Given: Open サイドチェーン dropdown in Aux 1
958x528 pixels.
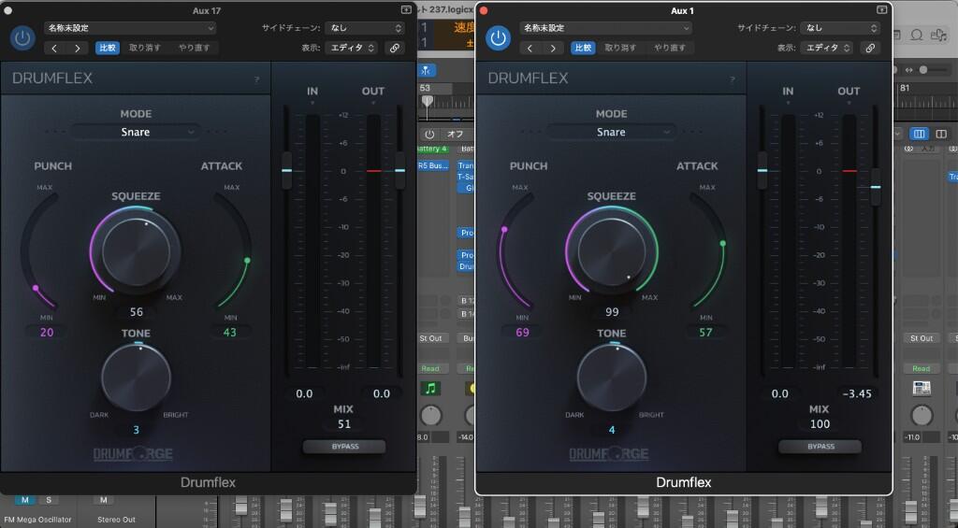Looking at the screenshot, I should pos(840,28).
